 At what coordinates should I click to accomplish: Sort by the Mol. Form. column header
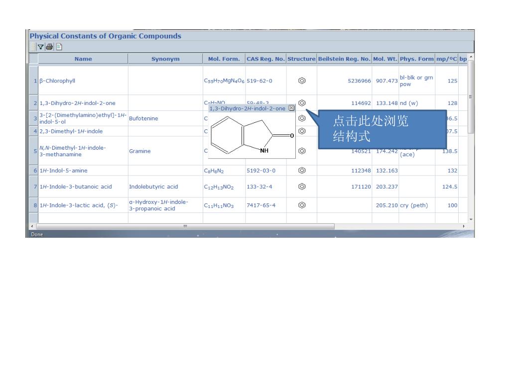point(224,59)
